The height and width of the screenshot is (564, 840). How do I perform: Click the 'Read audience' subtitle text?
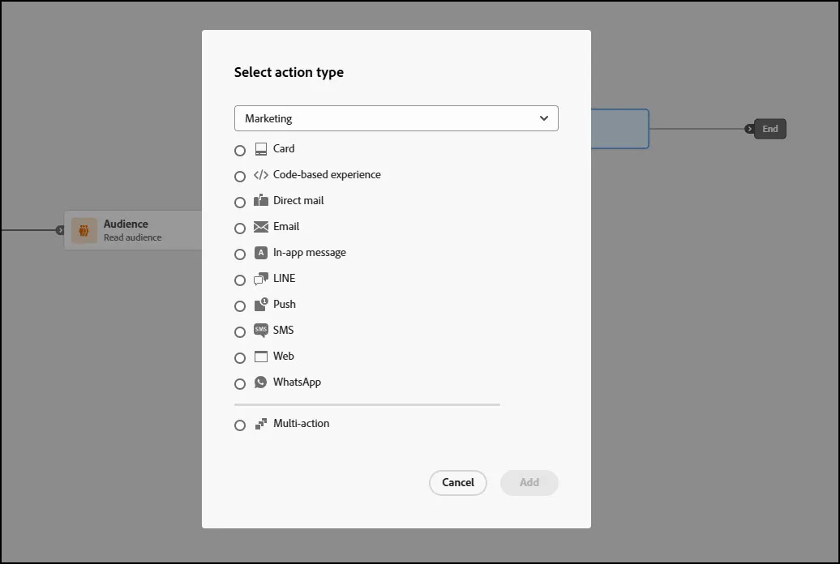pyautogui.click(x=133, y=237)
